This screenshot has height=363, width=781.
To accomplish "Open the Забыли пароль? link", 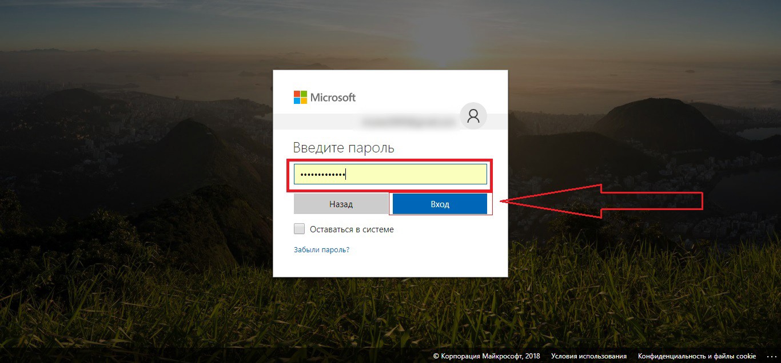I will (x=321, y=249).
